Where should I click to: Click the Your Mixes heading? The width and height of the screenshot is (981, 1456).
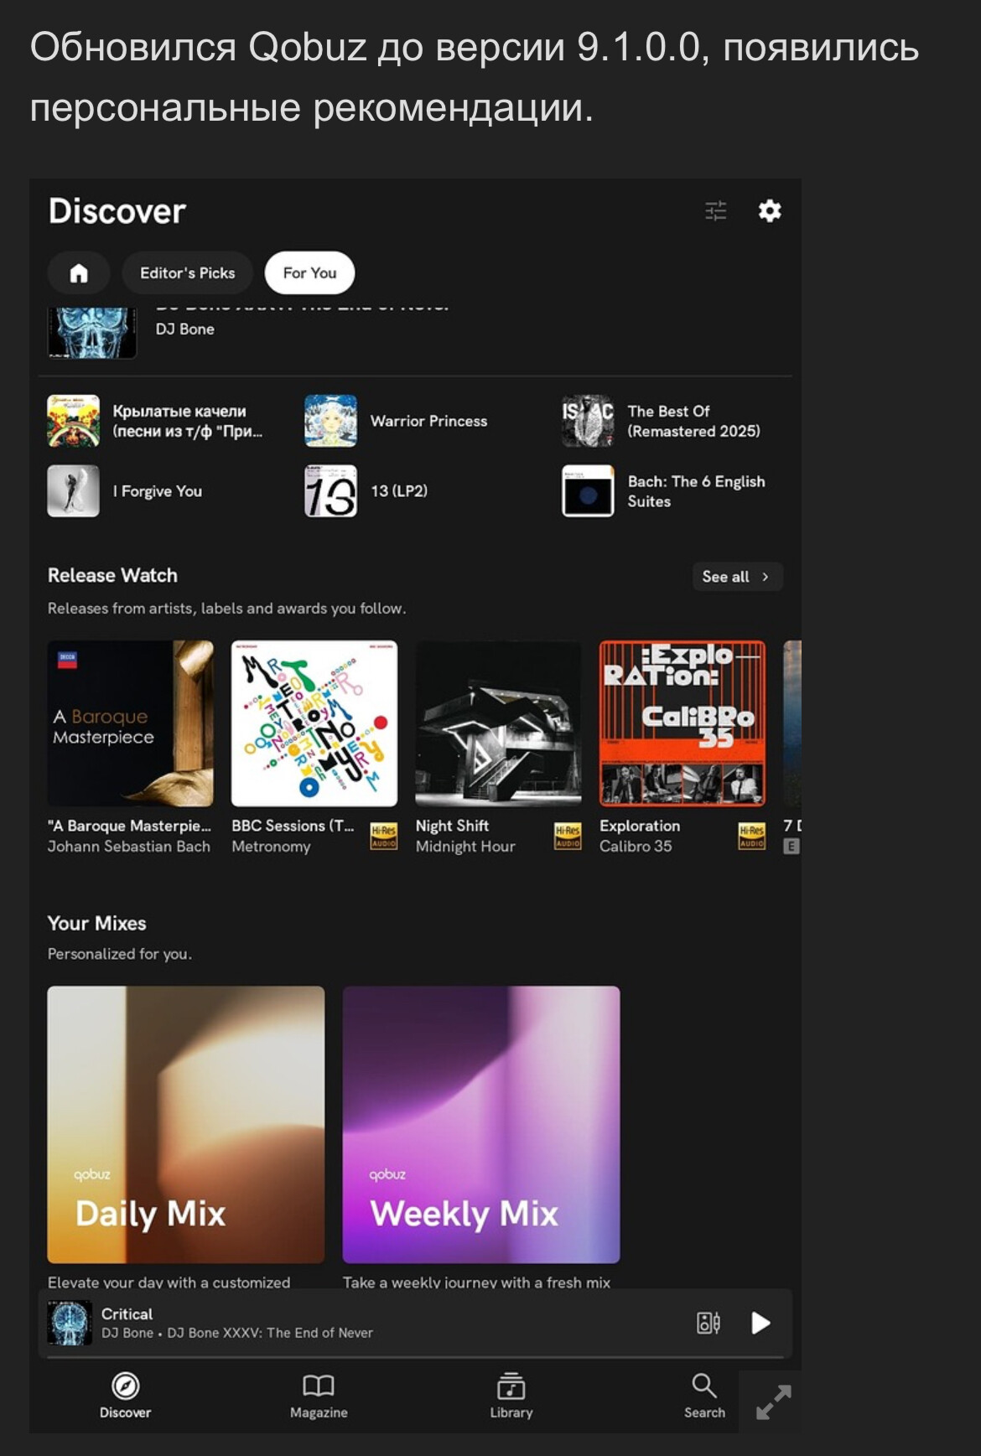point(96,923)
